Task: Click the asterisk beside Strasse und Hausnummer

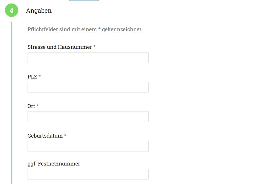Action: (x=95, y=47)
